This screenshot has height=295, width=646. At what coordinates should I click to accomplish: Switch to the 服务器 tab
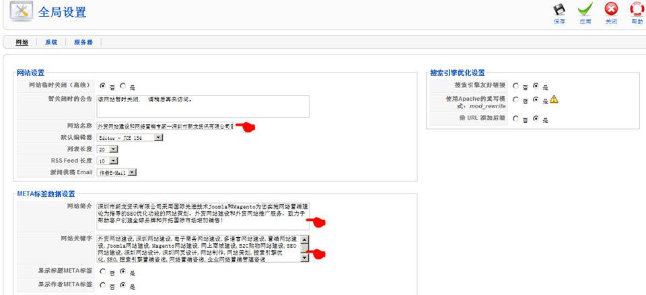(83, 42)
